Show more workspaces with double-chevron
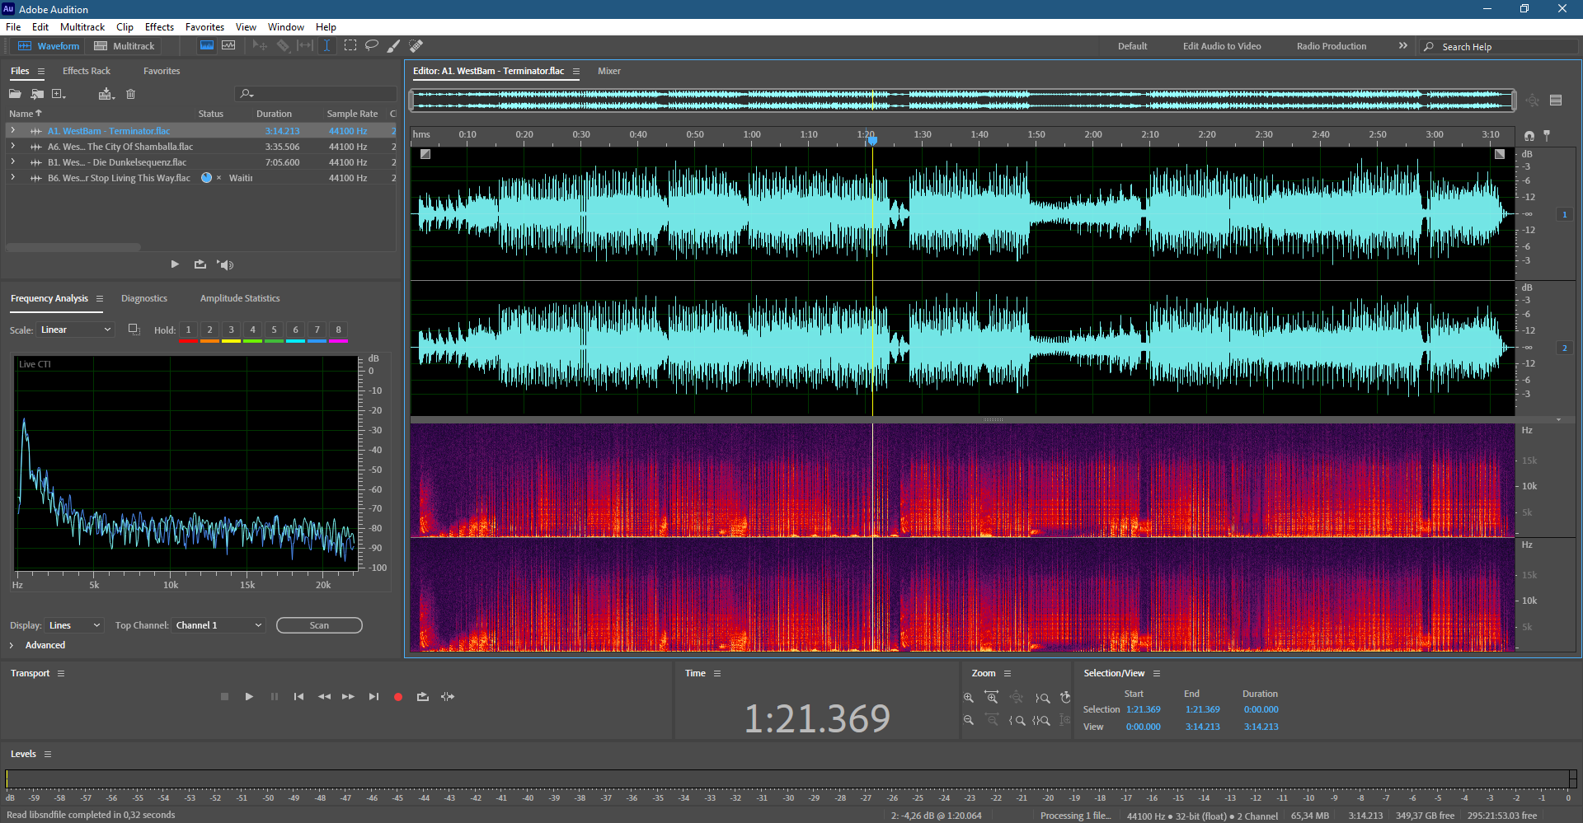This screenshot has width=1583, height=823. (x=1402, y=46)
